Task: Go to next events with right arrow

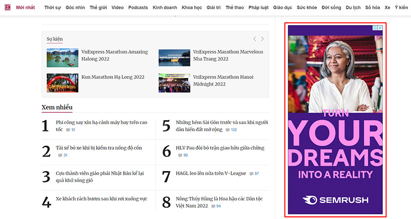Action: [263, 39]
